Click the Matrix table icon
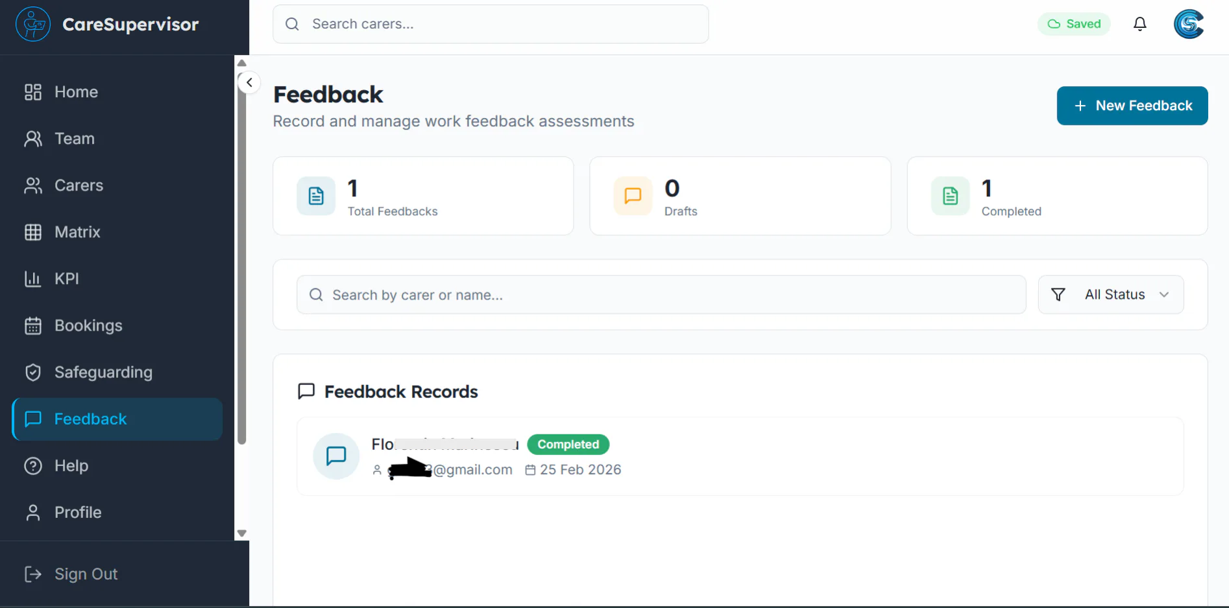 pos(33,232)
